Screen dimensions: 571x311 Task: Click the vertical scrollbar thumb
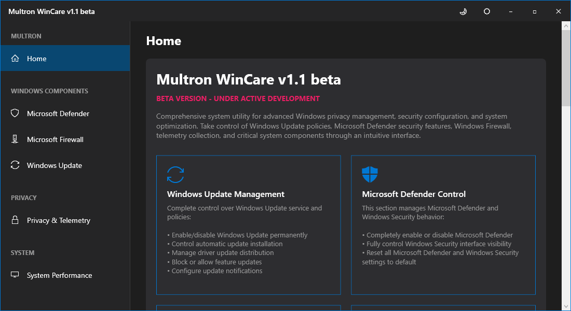(566, 68)
